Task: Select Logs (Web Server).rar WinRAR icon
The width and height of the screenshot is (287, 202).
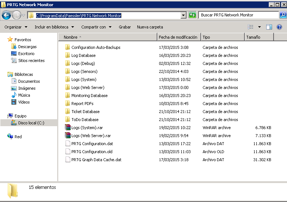Action: 68,136
